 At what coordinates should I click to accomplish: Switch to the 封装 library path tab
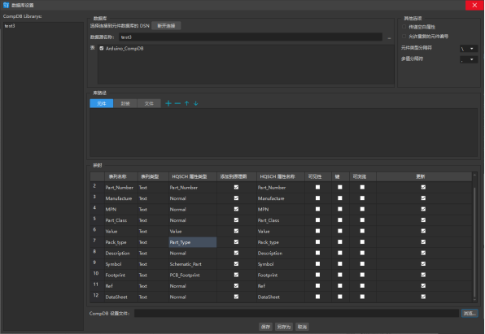(125, 103)
